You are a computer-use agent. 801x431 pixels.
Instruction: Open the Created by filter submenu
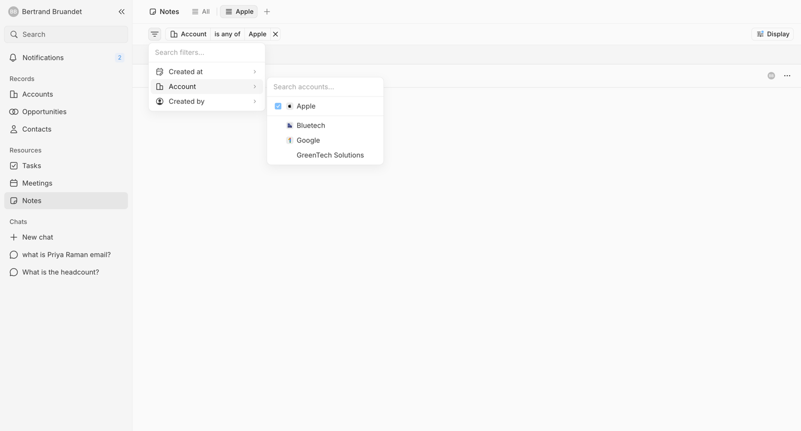point(207,101)
